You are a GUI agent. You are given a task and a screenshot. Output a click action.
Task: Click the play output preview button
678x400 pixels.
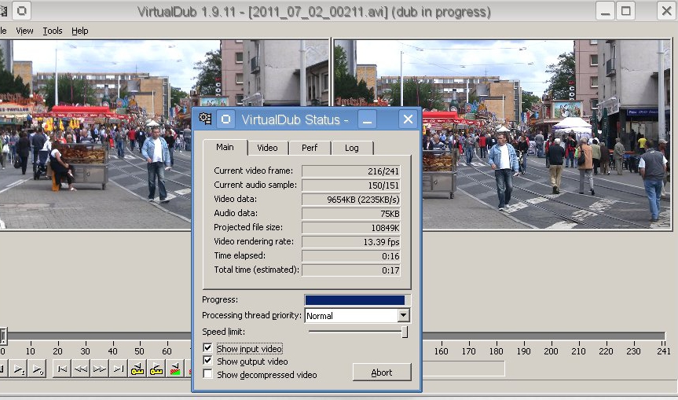tap(37, 369)
